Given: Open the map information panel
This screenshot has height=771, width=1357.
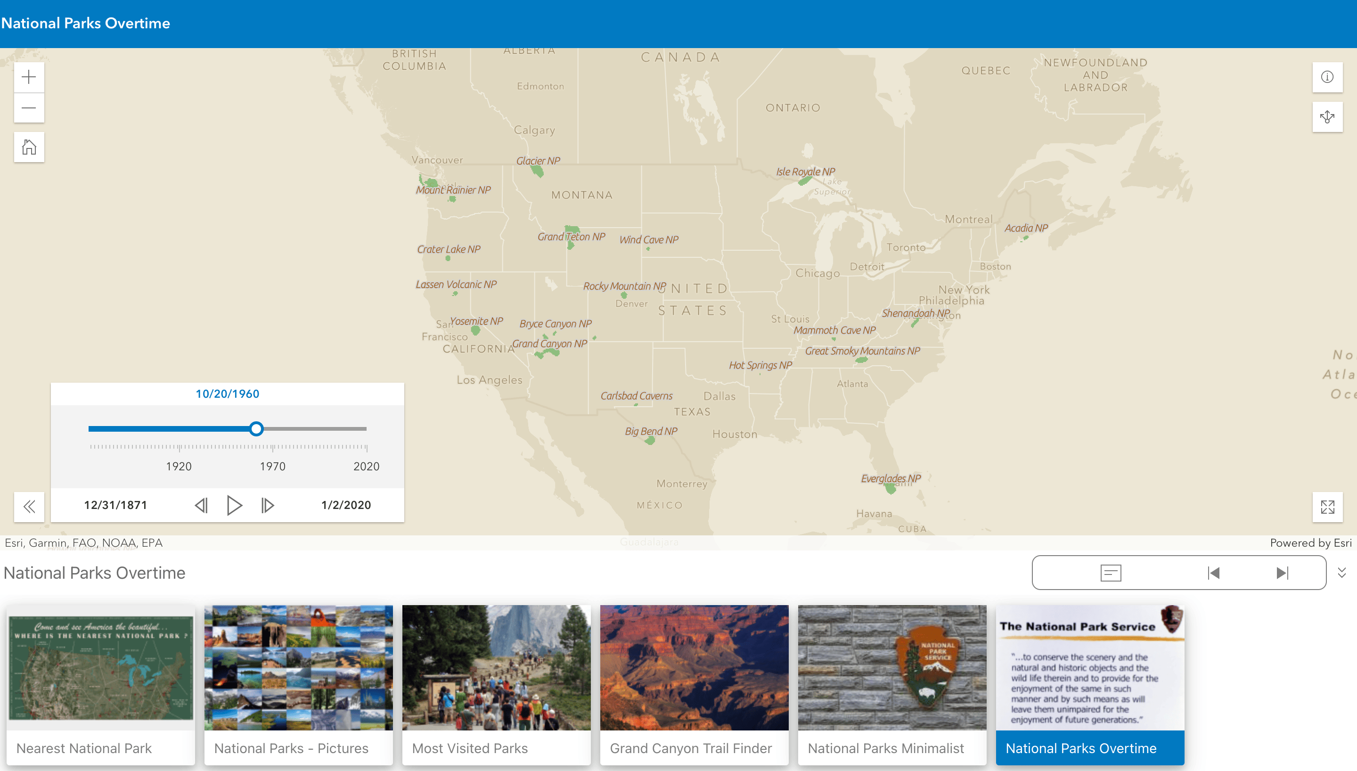Looking at the screenshot, I should (1327, 77).
